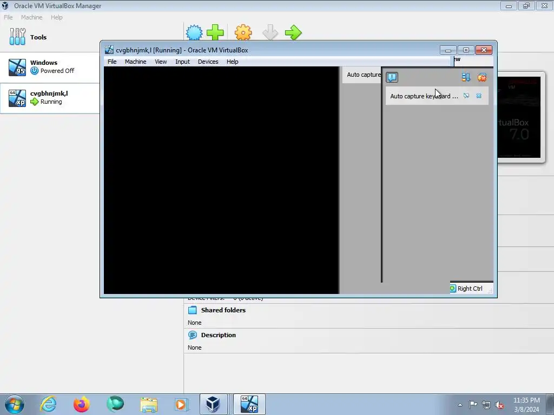Select the Windows 95 powered off VM
The height and width of the screenshot is (415, 554).
pos(49,67)
